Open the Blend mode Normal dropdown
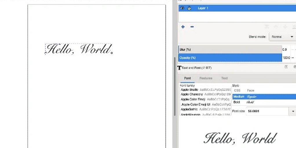Viewport: 296px width, 148px height. click(282, 37)
